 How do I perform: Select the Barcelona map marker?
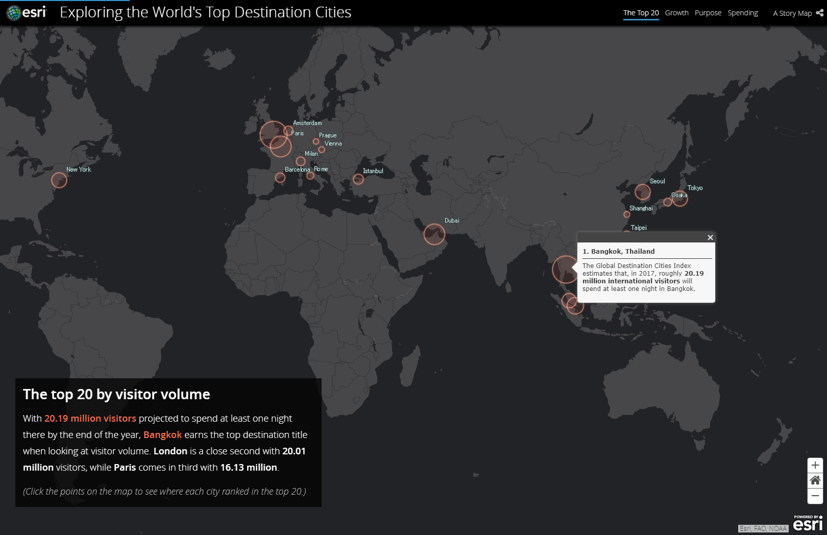click(x=280, y=178)
